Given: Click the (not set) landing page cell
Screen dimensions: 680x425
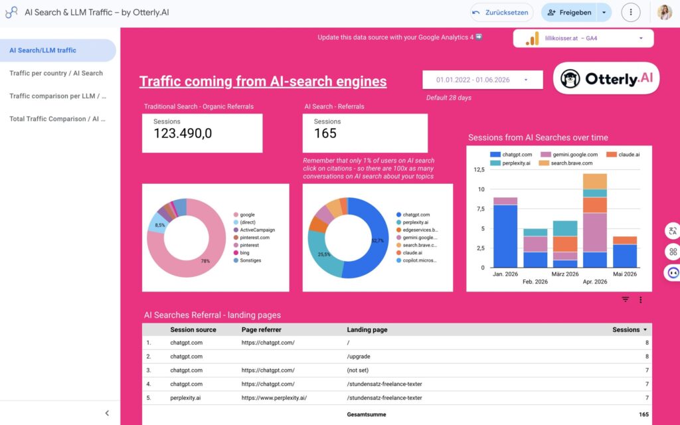Looking at the screenshot, I should (357, 371).
